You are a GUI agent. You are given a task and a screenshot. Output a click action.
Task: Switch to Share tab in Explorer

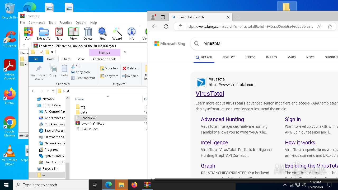[x=66, y=59]
